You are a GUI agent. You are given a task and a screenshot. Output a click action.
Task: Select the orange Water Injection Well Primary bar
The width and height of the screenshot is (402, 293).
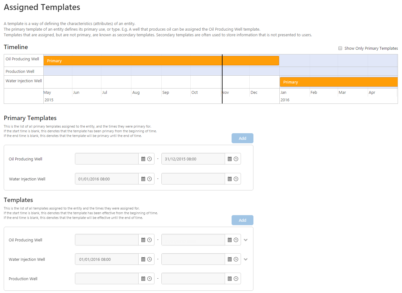[x=339, y=82]
